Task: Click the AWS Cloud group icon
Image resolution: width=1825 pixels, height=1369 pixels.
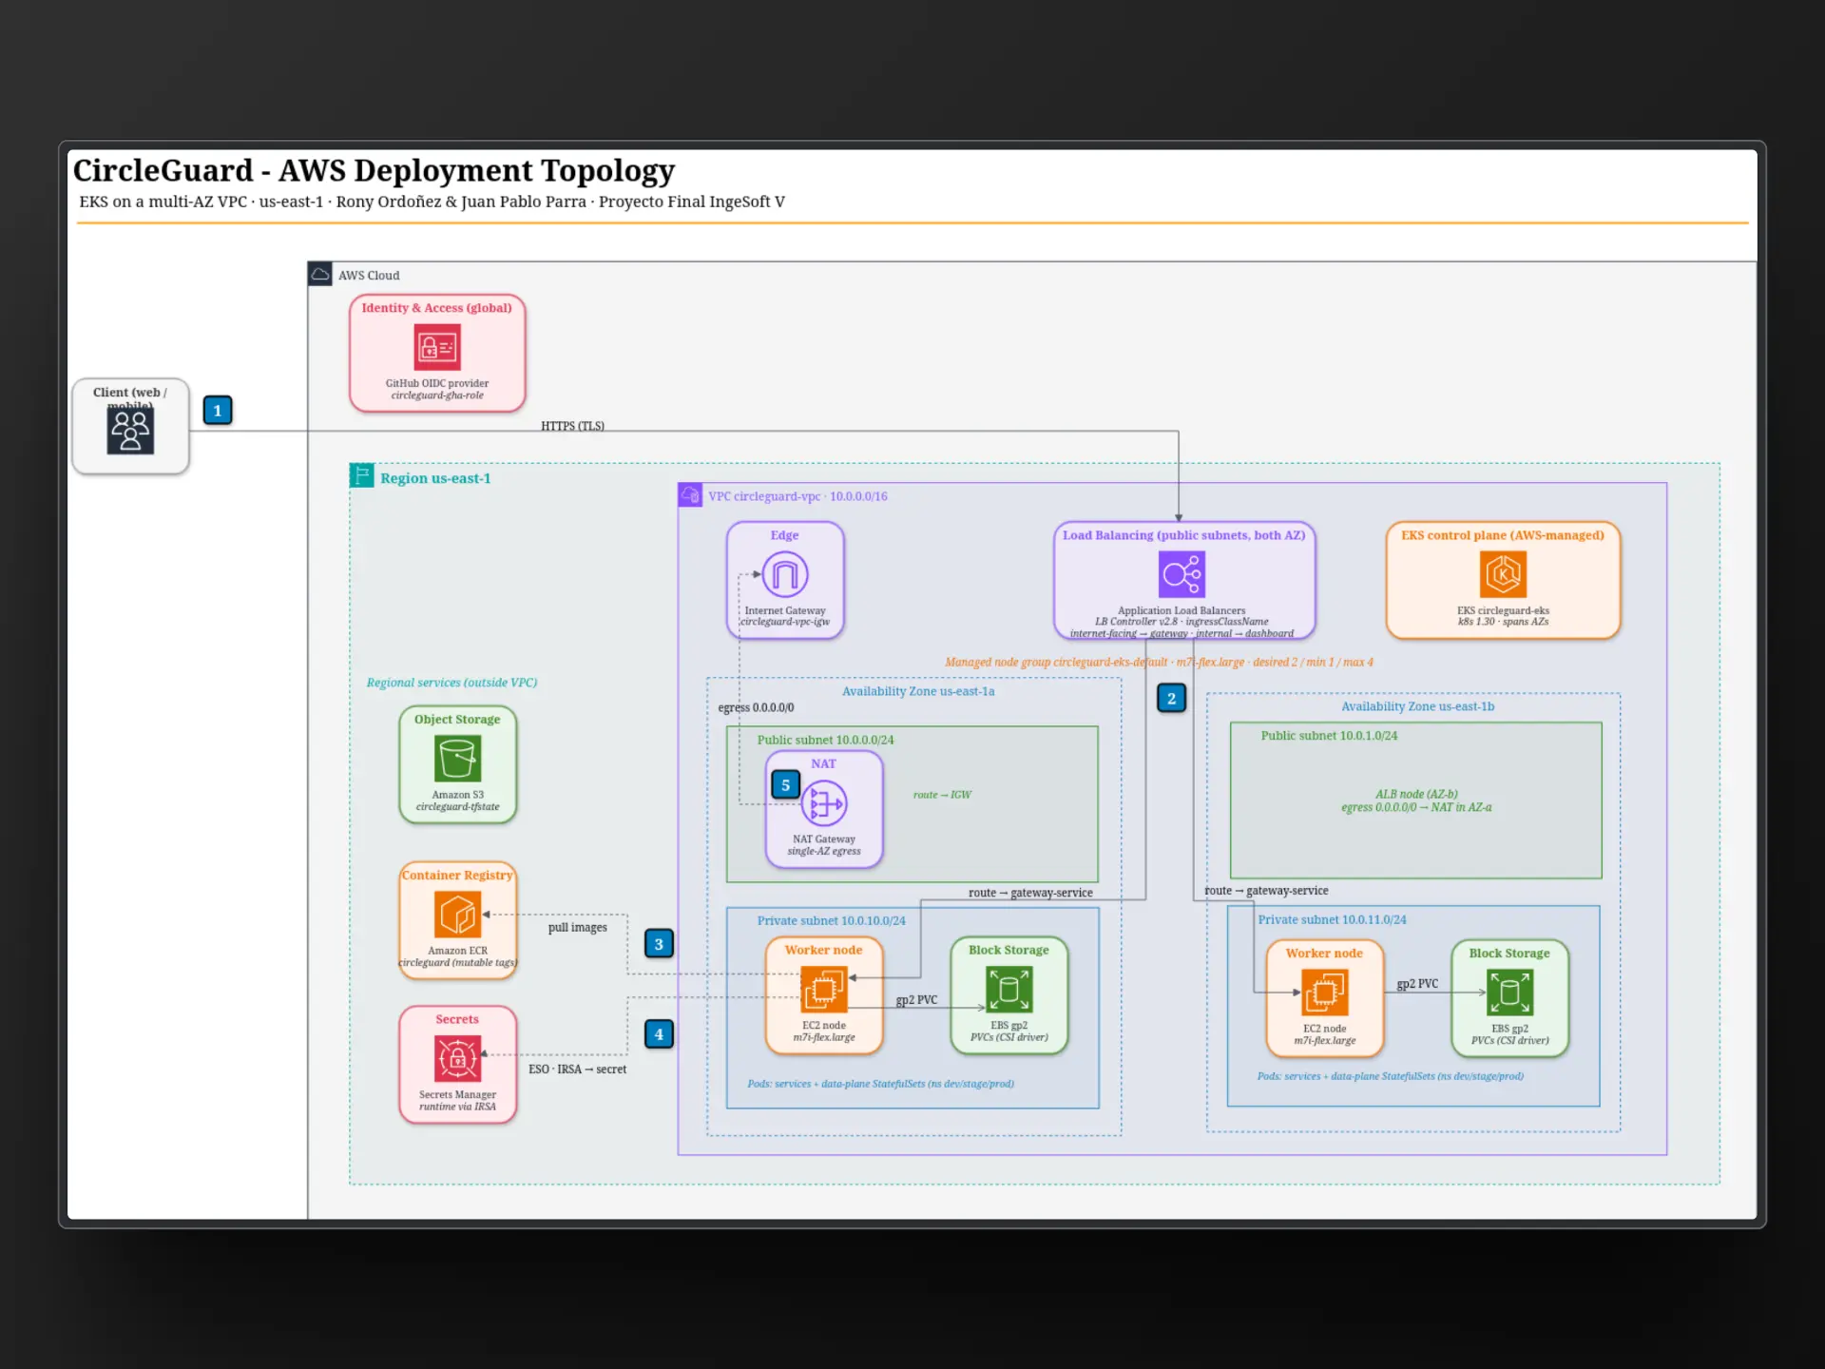Action: point(320,274)
